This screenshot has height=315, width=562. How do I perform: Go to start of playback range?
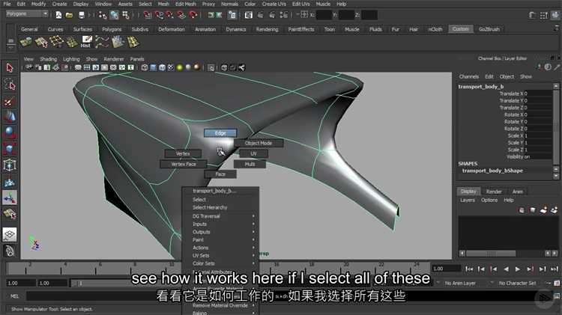click(x=469, y=269)
